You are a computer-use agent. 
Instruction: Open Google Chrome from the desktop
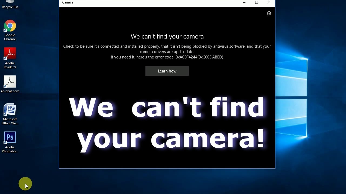point(10,26)
